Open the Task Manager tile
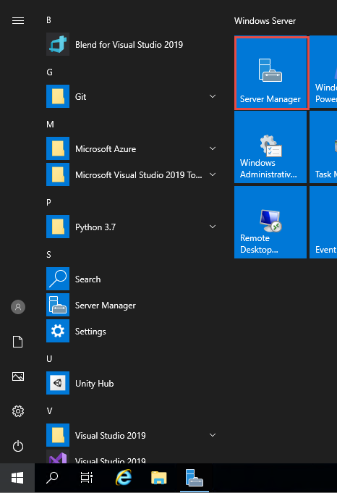Screen dimensions: 337x493 (x=323, y=147)
